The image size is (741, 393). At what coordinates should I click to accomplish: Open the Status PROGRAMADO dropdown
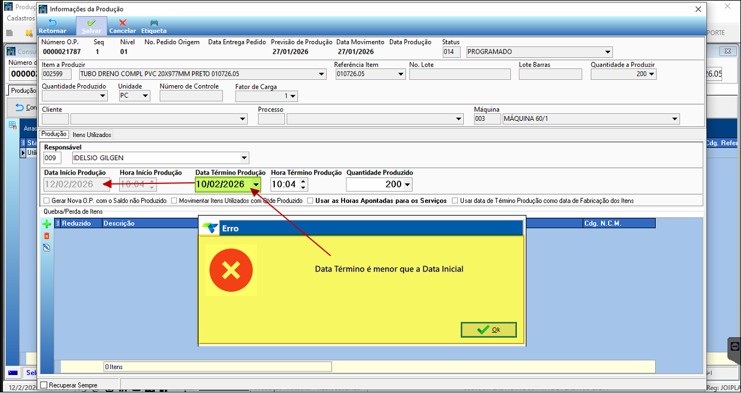(x=607, y=52)
